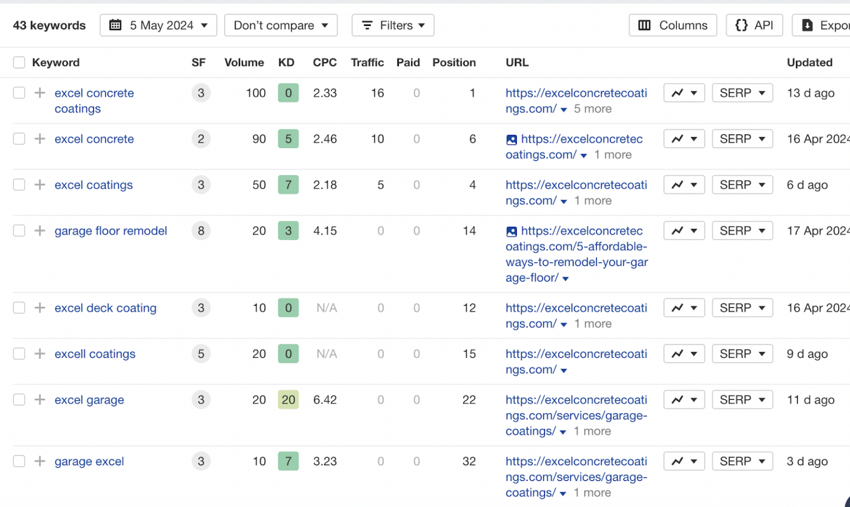Click the SF count 8 for 'garage floor remodel'

pos(201,231)
